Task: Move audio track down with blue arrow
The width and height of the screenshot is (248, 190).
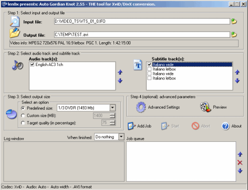Action: click(120, 81)
